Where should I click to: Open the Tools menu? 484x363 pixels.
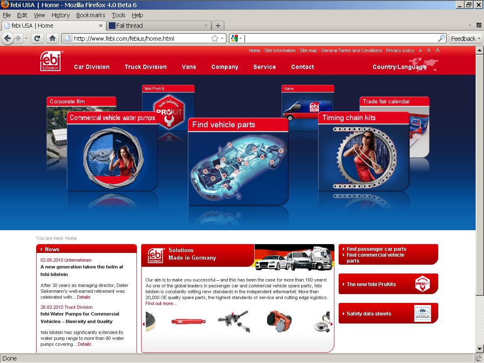118,15
